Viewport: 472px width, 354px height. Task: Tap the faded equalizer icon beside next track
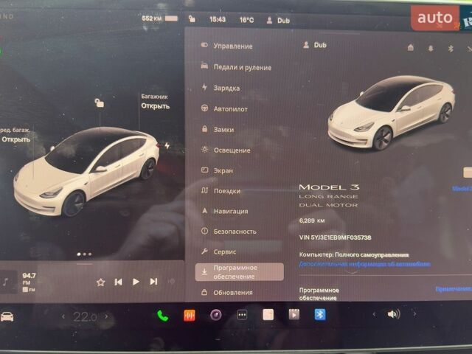coord(171,281)
